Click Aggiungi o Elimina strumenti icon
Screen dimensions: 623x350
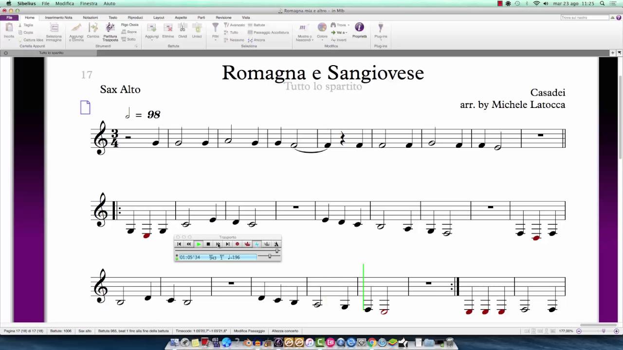(x=76, y=28)
